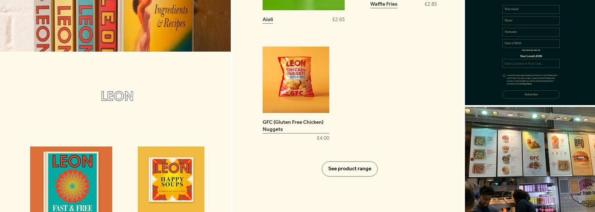Click the Surname input field

pyautogui.click(x=531, y=32)
